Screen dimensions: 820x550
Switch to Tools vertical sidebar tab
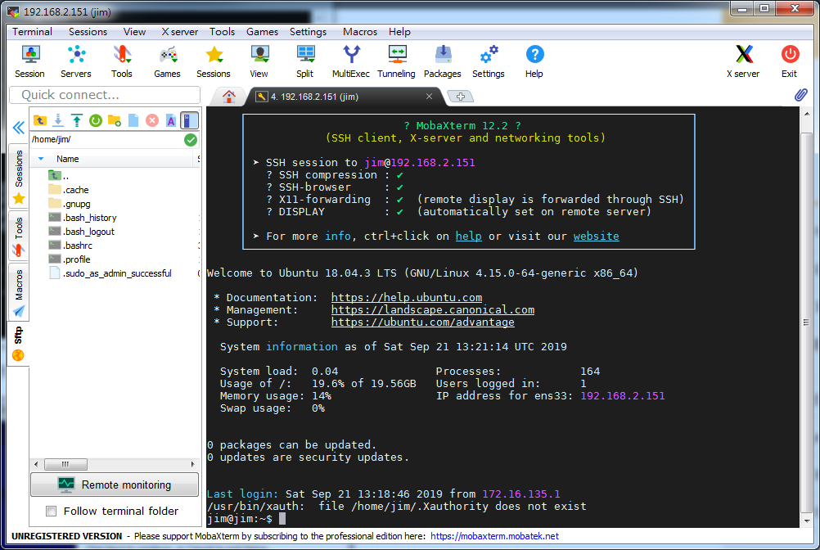coord(19,237)
